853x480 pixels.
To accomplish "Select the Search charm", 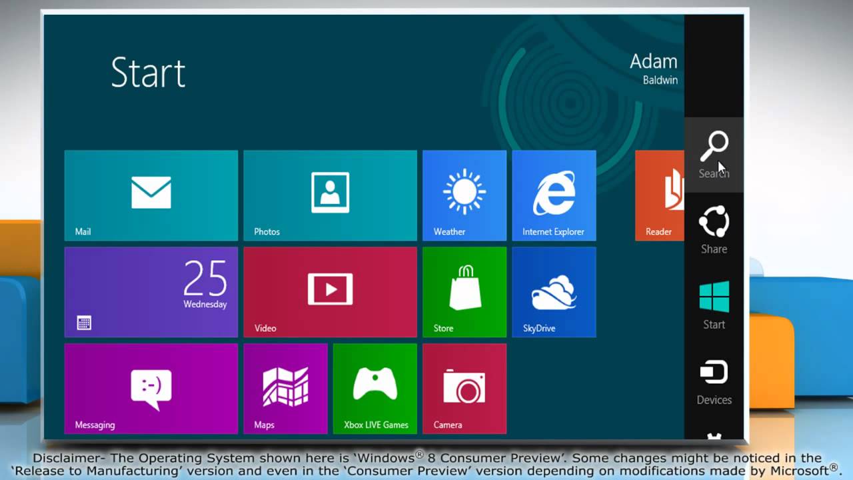I will [714, 155].
